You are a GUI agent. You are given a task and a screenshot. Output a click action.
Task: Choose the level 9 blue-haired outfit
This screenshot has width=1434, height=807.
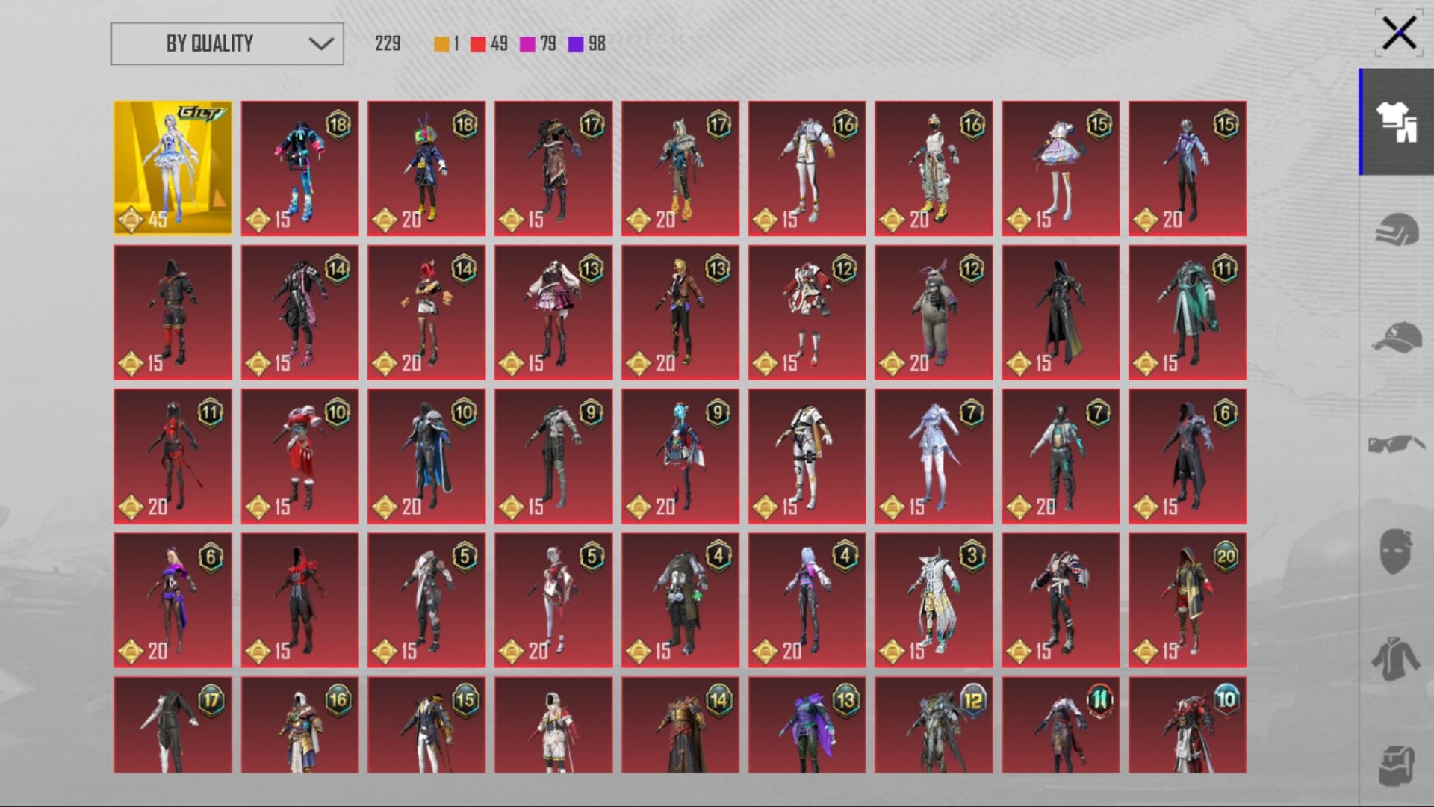(x=680, y=456)
